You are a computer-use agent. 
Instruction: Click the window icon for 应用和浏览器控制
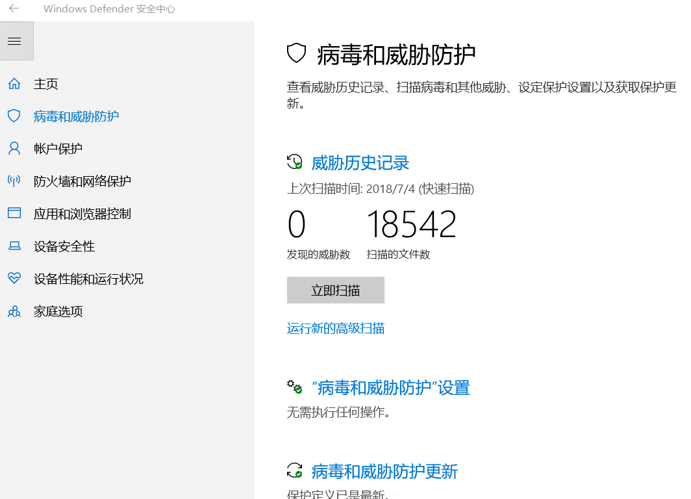14,213
